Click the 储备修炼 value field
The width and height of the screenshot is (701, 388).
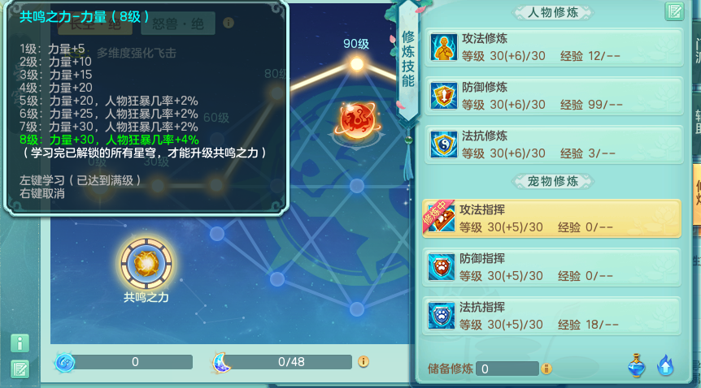click(507, 369)
